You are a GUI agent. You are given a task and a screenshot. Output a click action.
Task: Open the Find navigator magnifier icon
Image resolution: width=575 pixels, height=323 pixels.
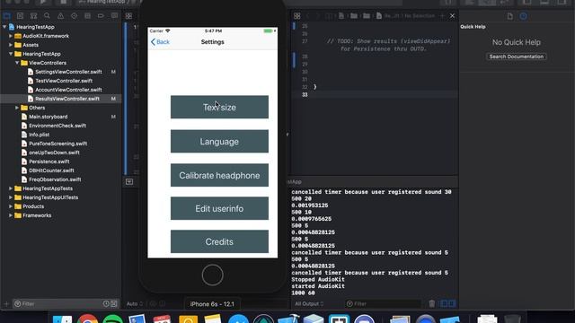click(47, 16)
